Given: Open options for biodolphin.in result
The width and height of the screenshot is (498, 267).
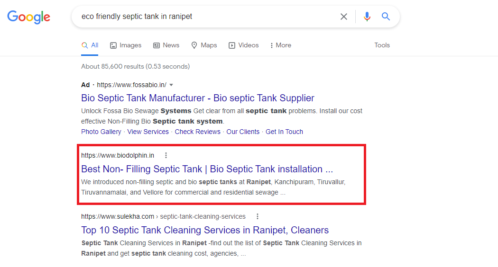Looking at the screenshot, I should point(166,155).
